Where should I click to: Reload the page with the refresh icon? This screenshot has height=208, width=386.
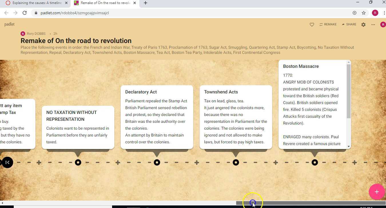point(25,13)
